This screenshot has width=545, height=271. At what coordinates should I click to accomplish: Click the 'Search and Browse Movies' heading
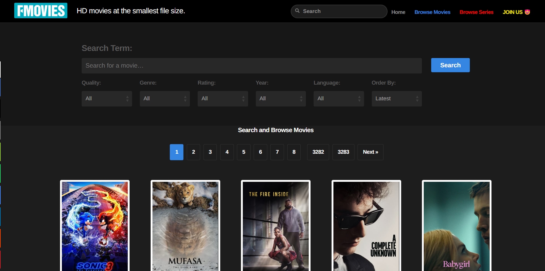(x=276, y=130)
